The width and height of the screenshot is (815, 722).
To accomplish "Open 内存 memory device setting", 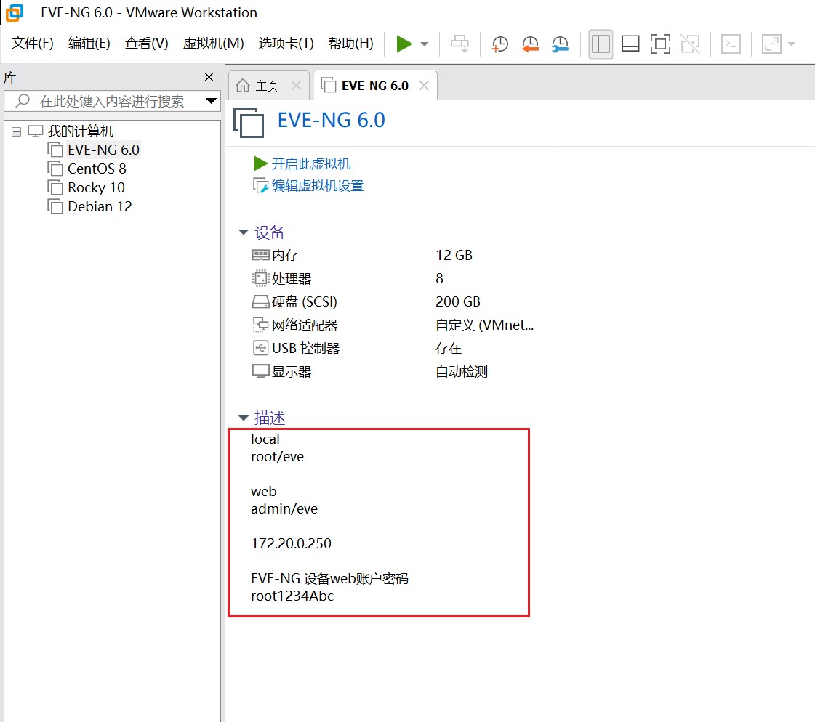I will pos(285,255).
